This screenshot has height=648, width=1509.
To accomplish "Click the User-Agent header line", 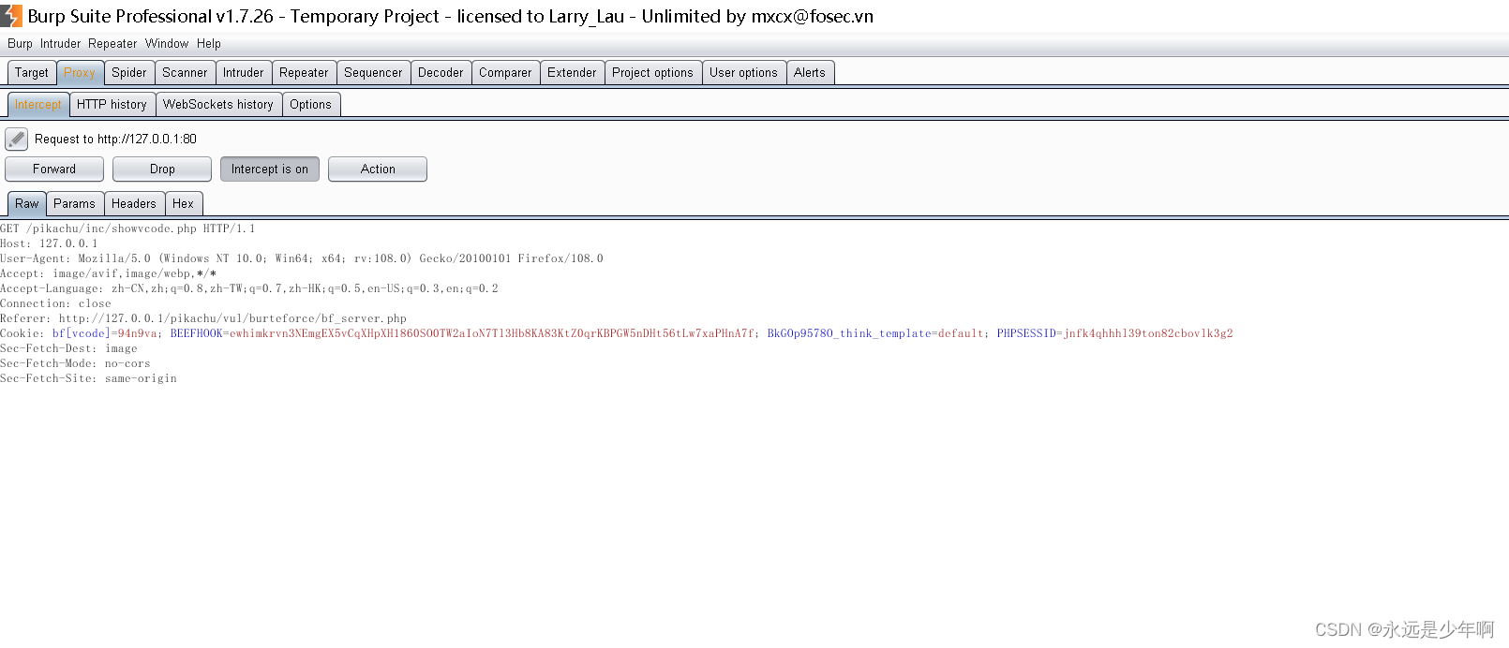I will [x=302, y=258].
